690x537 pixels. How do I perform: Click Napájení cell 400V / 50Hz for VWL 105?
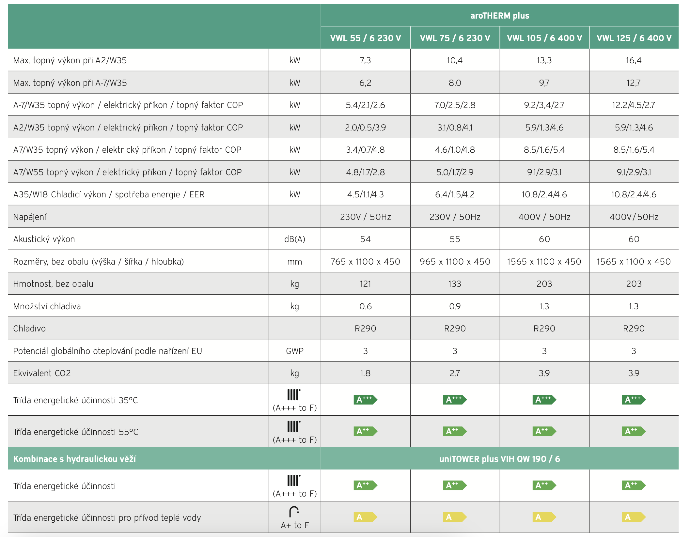(544, 217)
